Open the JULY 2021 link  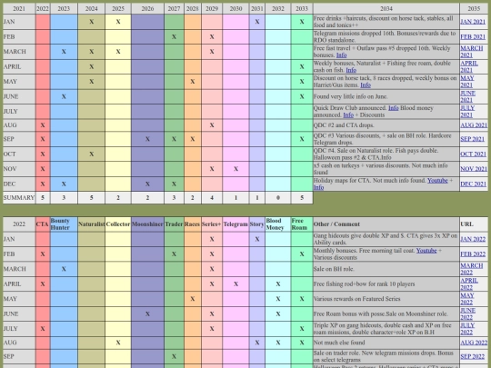(x=467, y=112)
